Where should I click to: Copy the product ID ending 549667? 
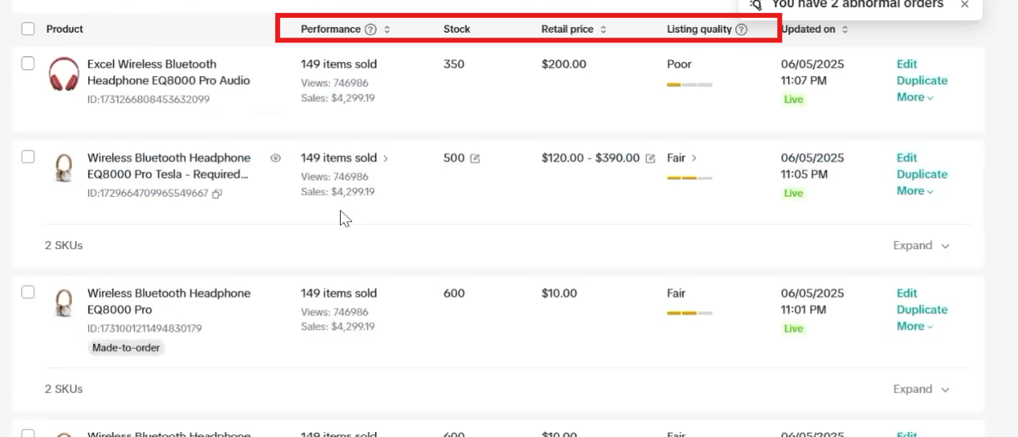point(217,194)
